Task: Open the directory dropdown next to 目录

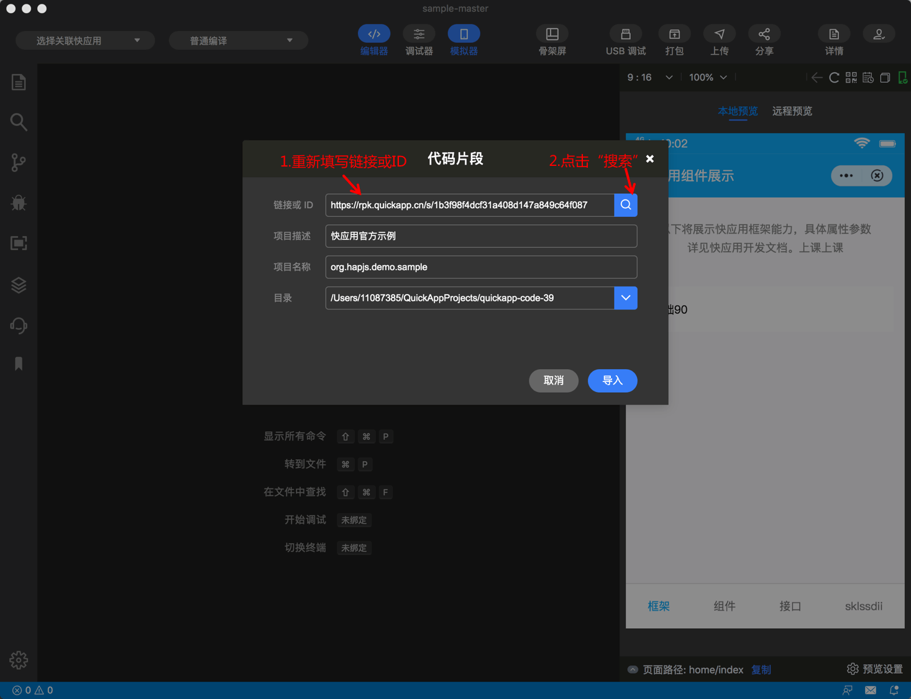Action: [x=625, y=298]
